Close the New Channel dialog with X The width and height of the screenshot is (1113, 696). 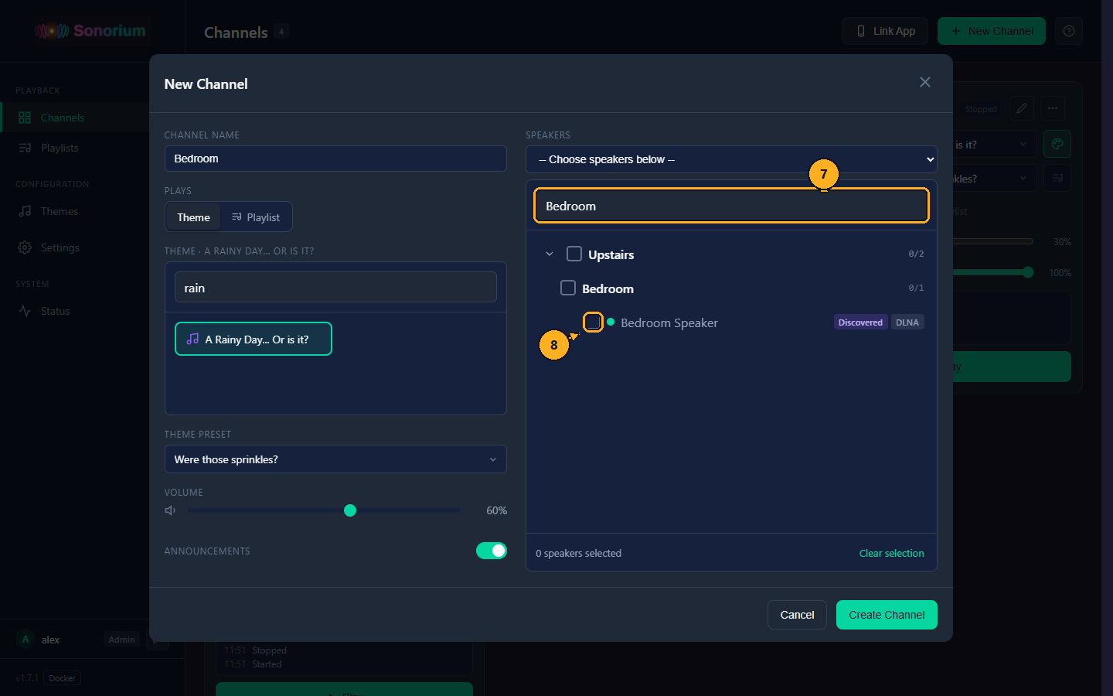coord(924,82)
